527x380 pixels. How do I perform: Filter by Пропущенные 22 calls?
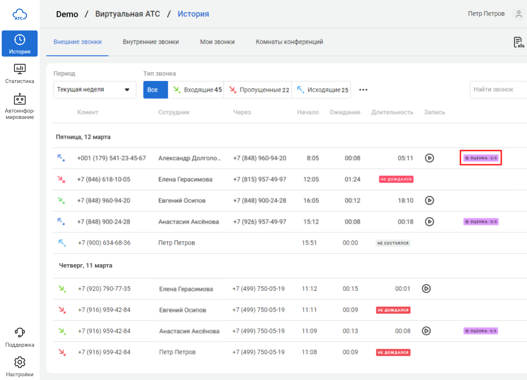pos(258,90)
